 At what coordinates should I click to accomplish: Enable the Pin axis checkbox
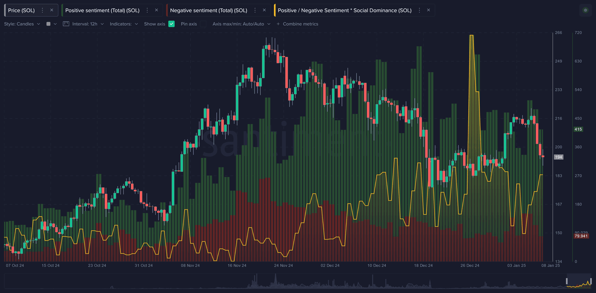pos(203,24)
